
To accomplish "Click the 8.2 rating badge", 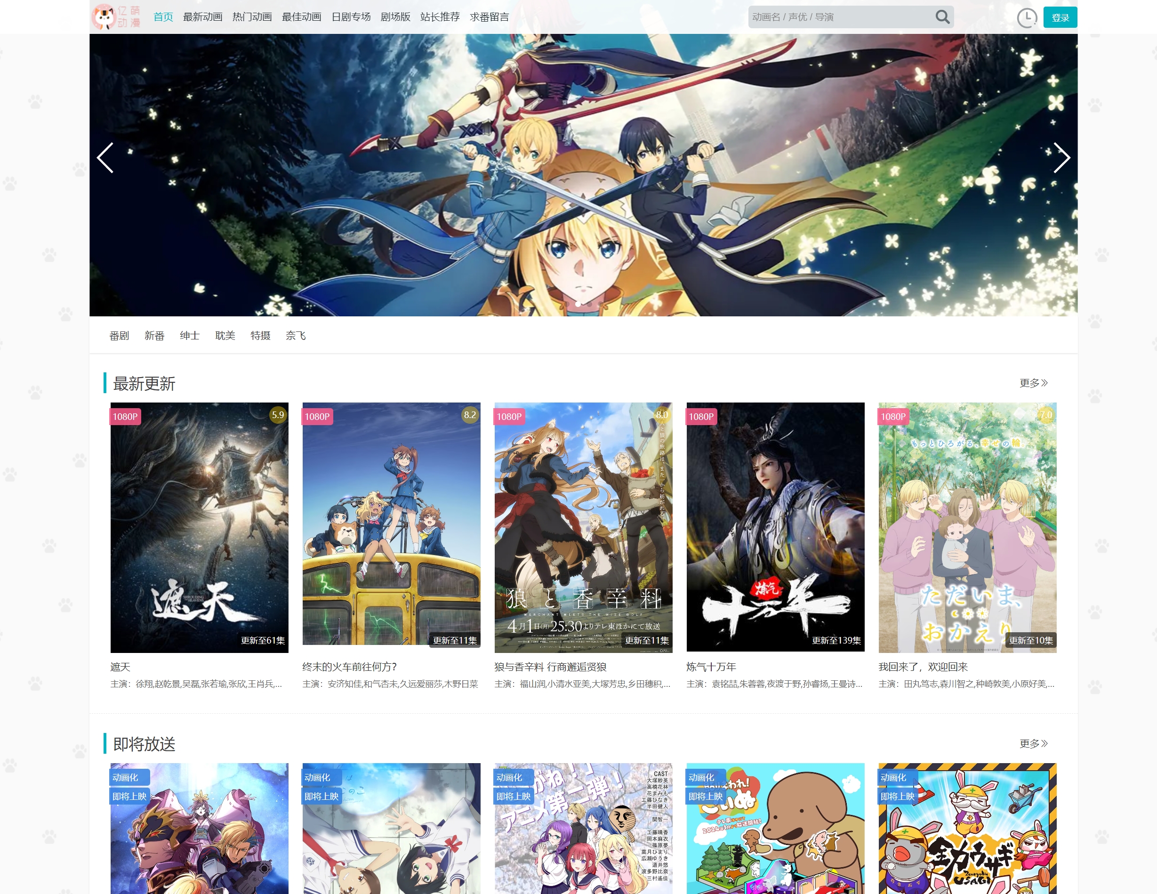I will 470,415.
